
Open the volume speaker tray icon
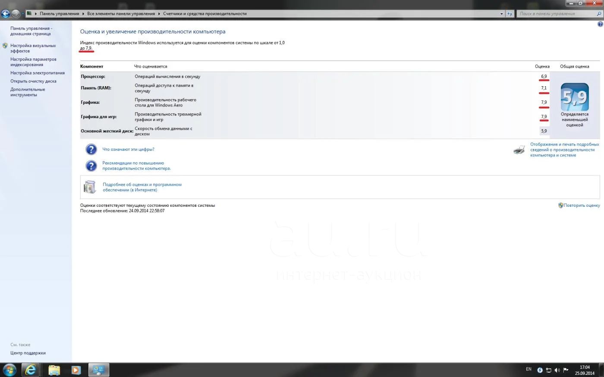click(557, 370)
